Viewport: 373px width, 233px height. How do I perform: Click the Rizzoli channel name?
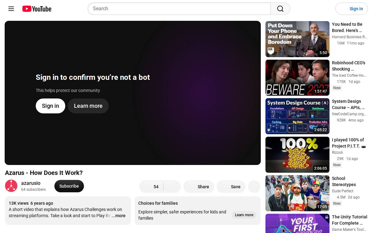[337, 153]
